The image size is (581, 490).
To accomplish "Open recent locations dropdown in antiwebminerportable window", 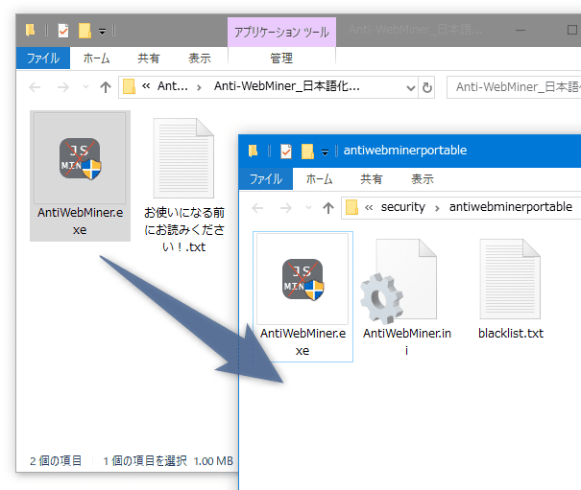I will click(x=308, y=208).
